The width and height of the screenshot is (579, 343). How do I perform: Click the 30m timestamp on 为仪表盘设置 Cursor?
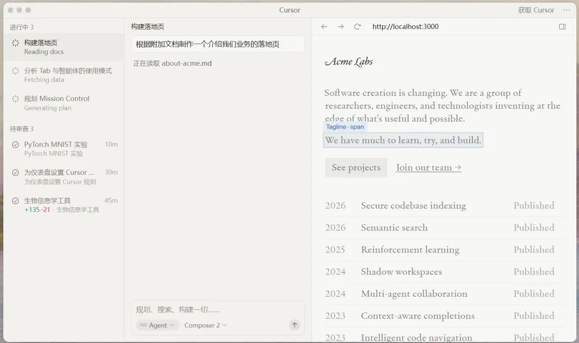tap(111, 173)
